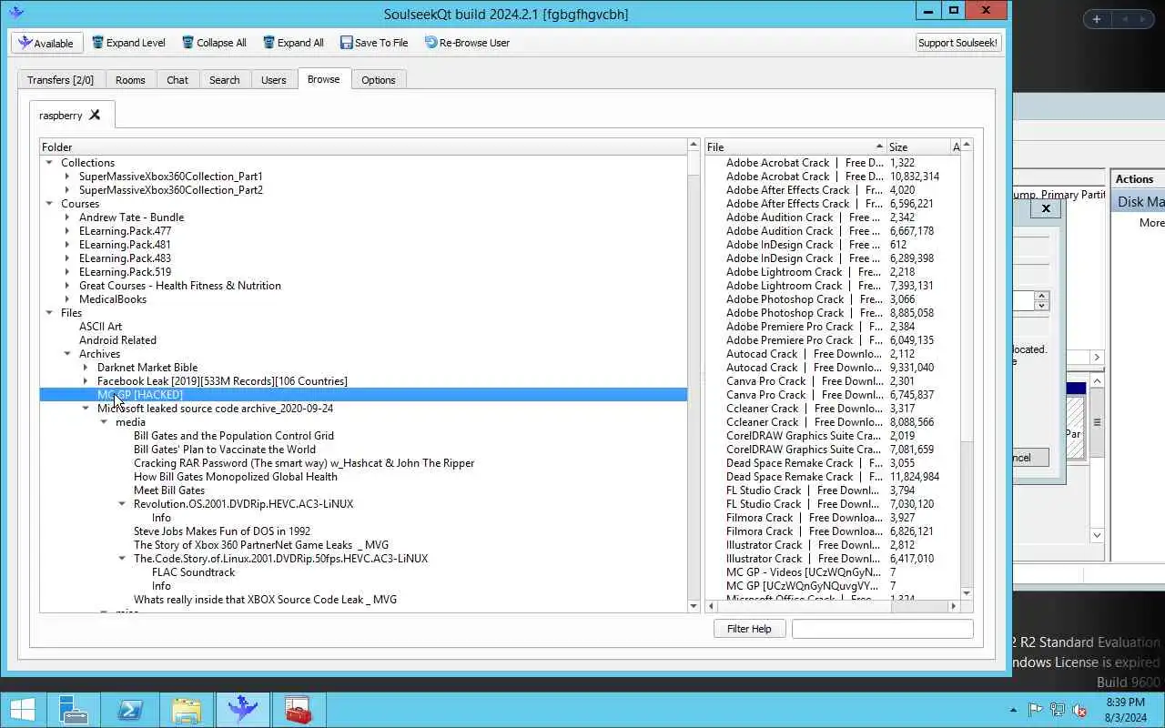Open the Users tab
The width and height of the screenshot is (1165, 728).
click(274, 80)
